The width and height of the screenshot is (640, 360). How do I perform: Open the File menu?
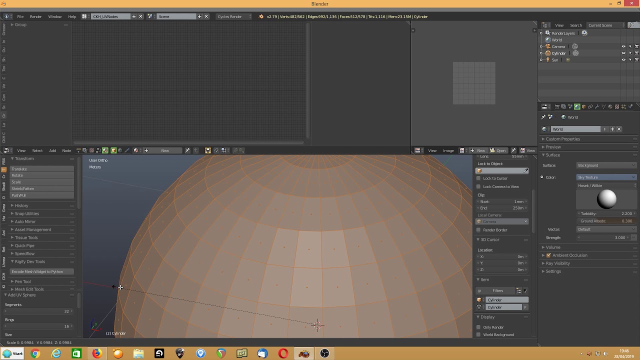20,16
